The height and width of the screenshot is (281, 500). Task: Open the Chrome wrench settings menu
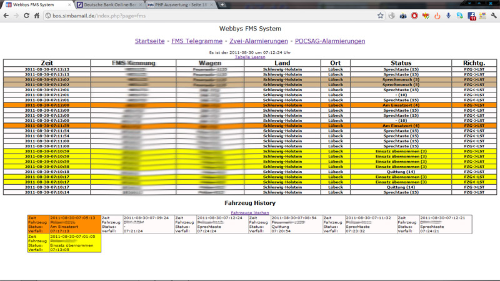494,16
